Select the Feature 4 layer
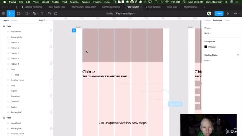Viewport: 242px width, 136px height. click(x=15, y=59)
